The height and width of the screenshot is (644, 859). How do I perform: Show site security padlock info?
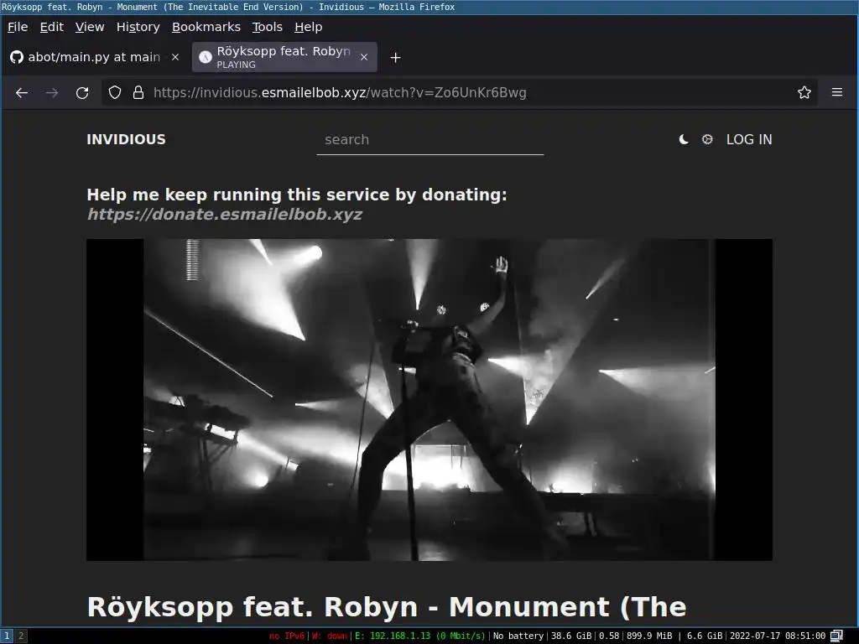click(x=138, y=92)
